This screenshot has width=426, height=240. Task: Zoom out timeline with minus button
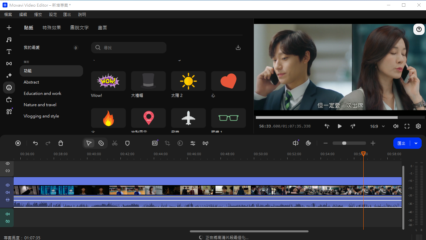click(326, 143)
